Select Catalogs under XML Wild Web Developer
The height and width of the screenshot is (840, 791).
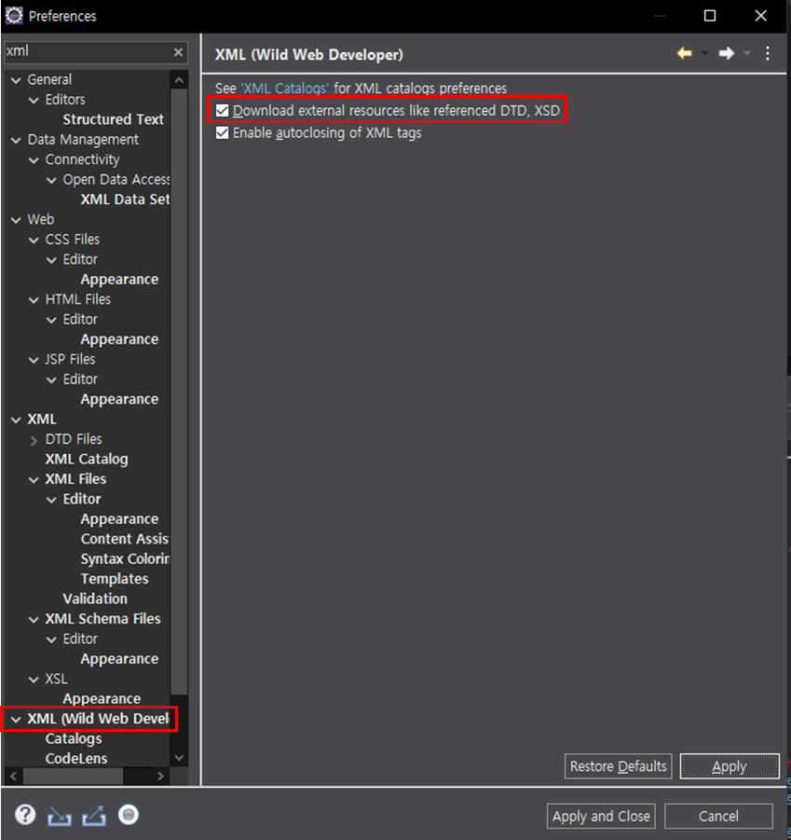[x=74, y=738]
